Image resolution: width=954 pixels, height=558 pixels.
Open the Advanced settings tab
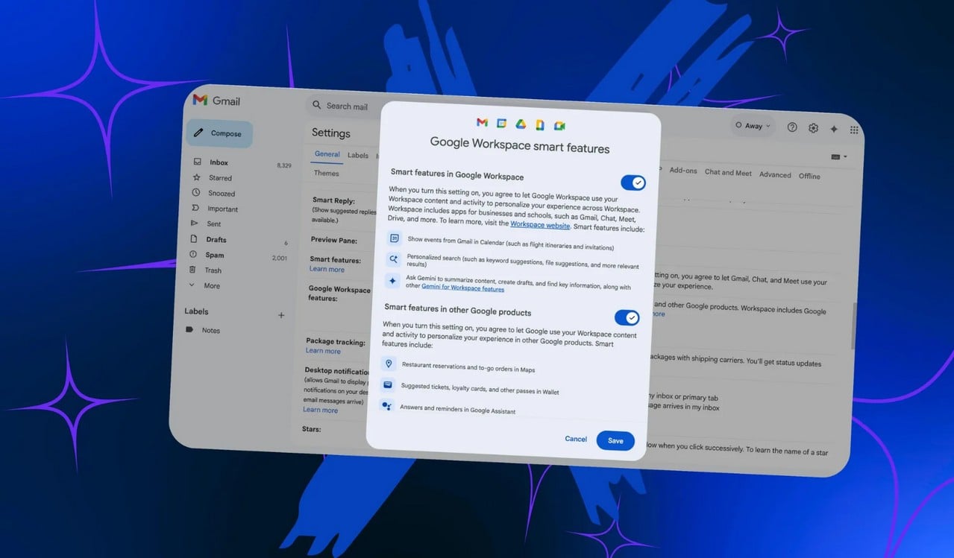pyautogui.click(x=775, y=175)
